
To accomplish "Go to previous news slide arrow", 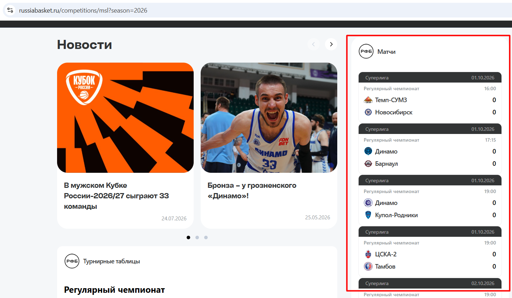I will (x=313, y=44).
